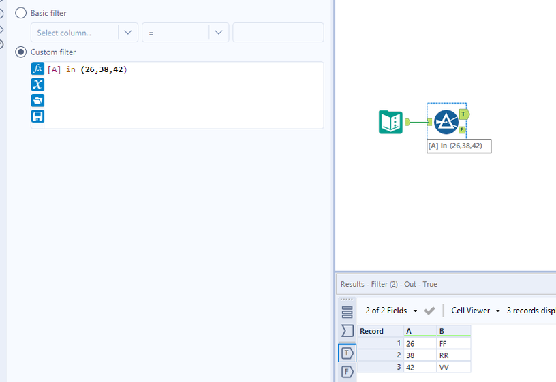
Task: Show the metadata sigma view icon
Action: tap(347, 331)
